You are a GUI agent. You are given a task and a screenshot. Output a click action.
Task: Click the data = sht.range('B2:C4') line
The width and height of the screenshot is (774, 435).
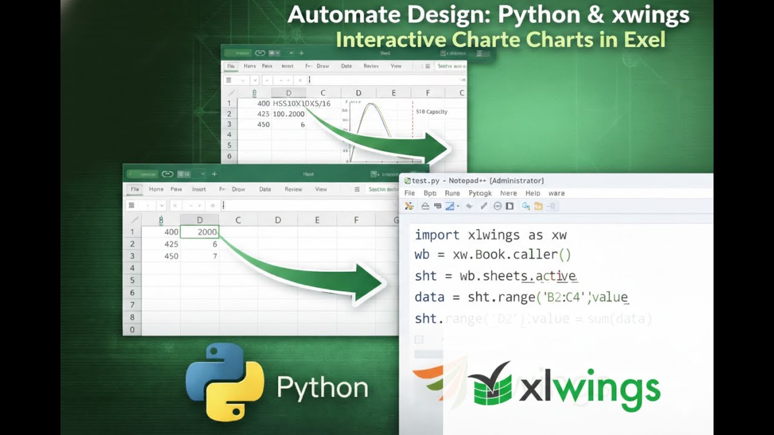pyautogui.click(x=521, y=297)
